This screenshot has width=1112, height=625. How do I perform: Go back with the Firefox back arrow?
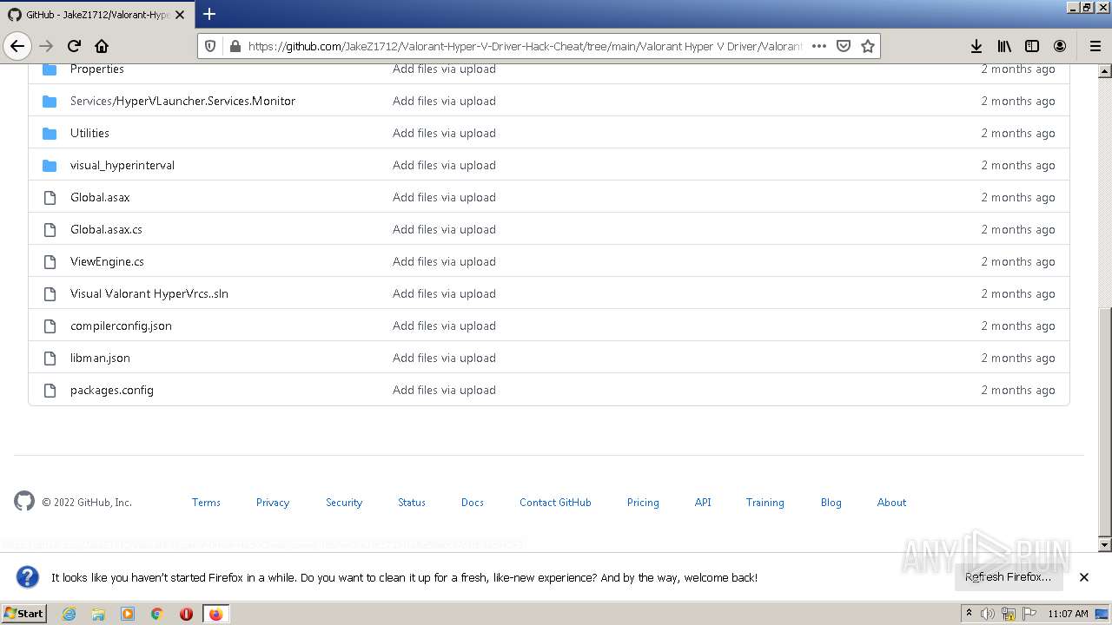(x=17, y=46)
